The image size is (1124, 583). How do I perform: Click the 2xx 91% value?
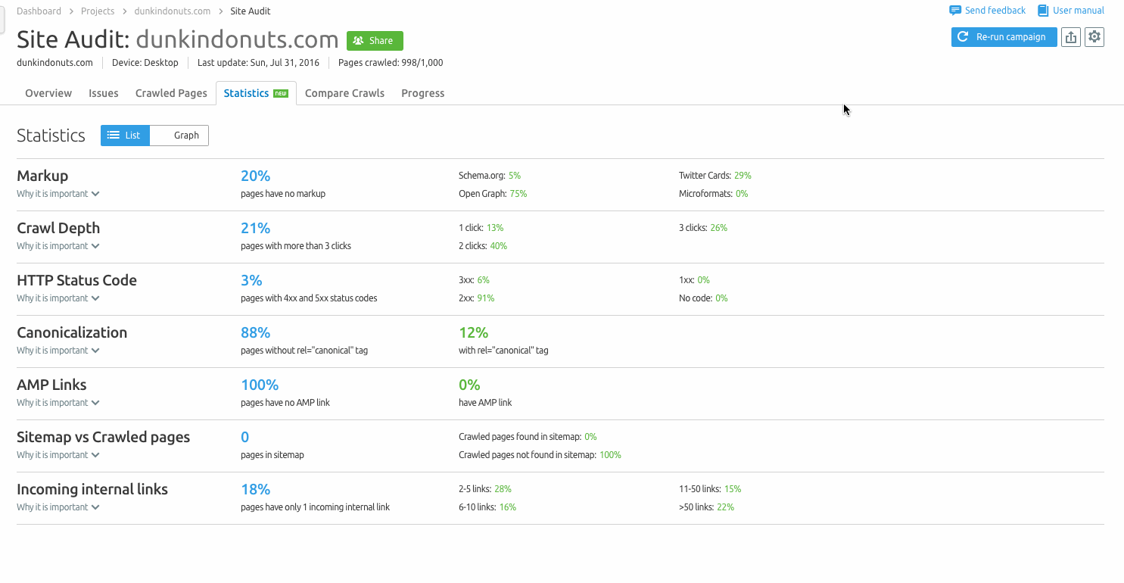(486, 298)
